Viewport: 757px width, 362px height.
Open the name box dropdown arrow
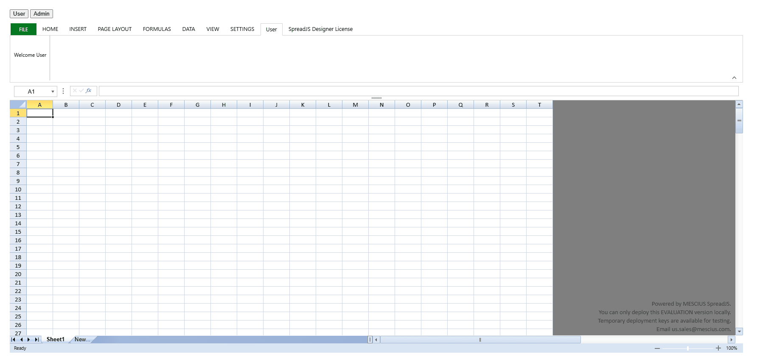click(53, 91)
